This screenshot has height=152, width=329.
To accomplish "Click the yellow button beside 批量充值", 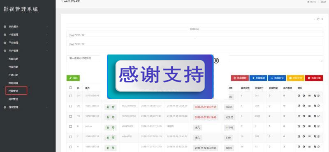I will [x=295, y=78].
